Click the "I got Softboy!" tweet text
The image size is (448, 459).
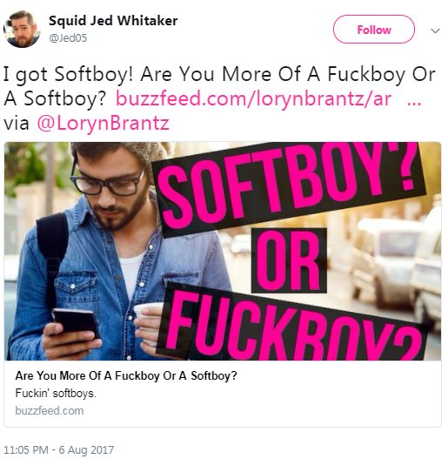pyautogui.click(x=68, y=74)
